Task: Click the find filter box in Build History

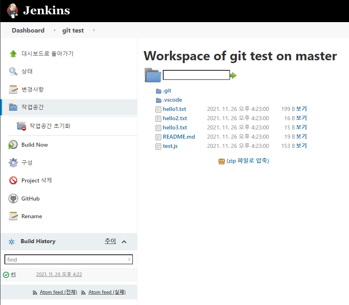Action: (69, 259)
